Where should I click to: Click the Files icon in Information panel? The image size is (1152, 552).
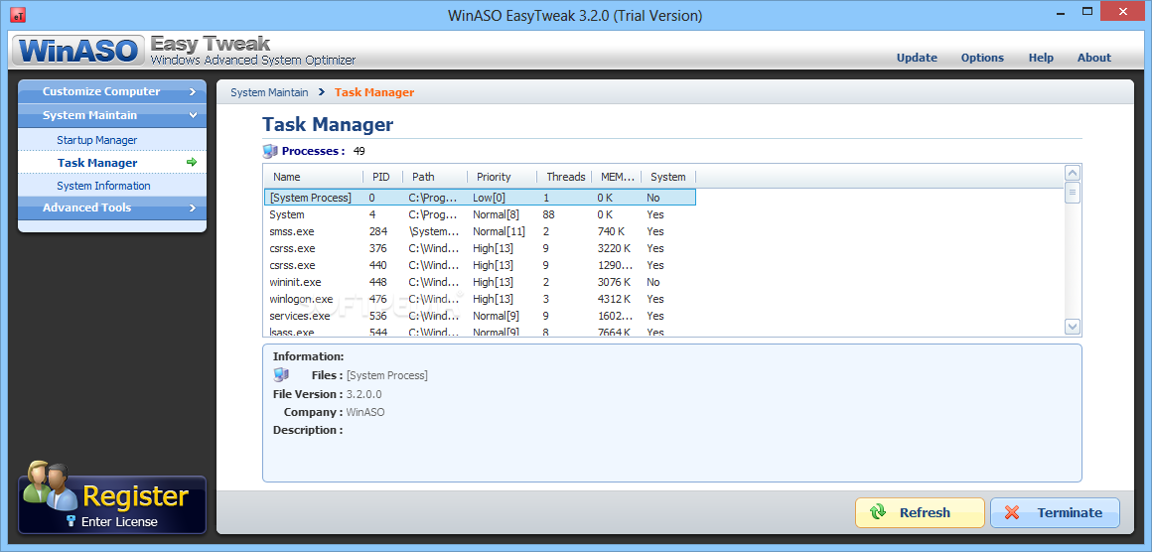(x=281, y=375)
